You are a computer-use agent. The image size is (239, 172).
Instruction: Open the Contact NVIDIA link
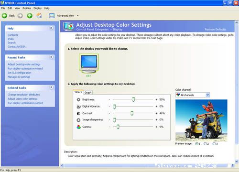17,46
